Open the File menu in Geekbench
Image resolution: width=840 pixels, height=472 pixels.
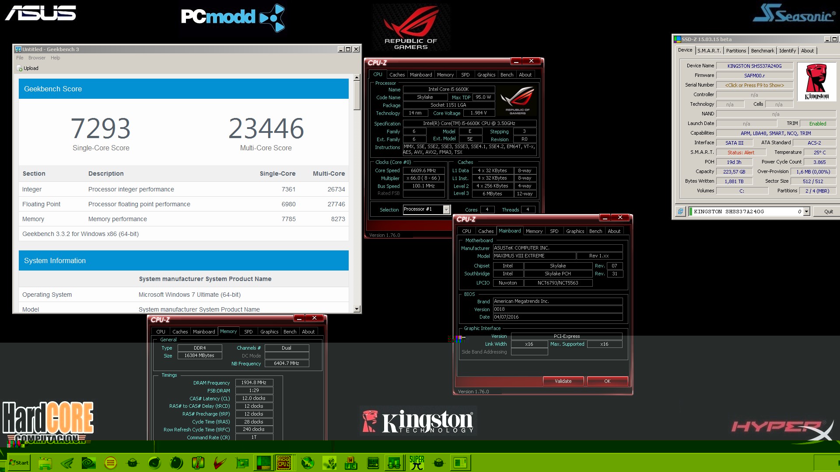click(20, 58)
